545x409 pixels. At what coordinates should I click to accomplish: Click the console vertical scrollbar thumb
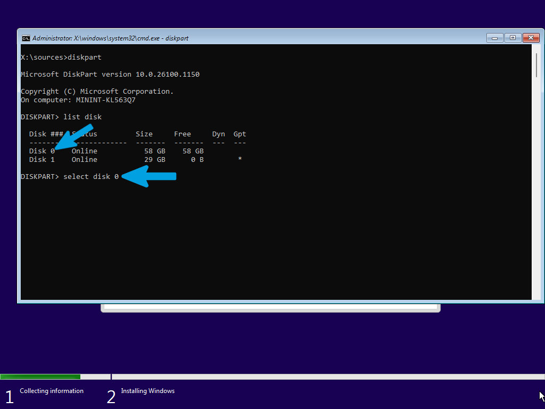(536, 66)
